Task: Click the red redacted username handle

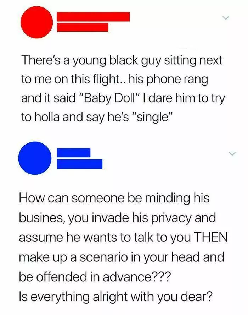Action: (x=83, y=27)
